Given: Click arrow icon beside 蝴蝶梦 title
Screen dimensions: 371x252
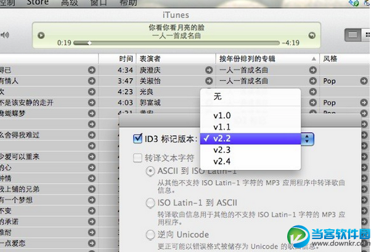Looking at the screenshot, I should coord(92,113).
